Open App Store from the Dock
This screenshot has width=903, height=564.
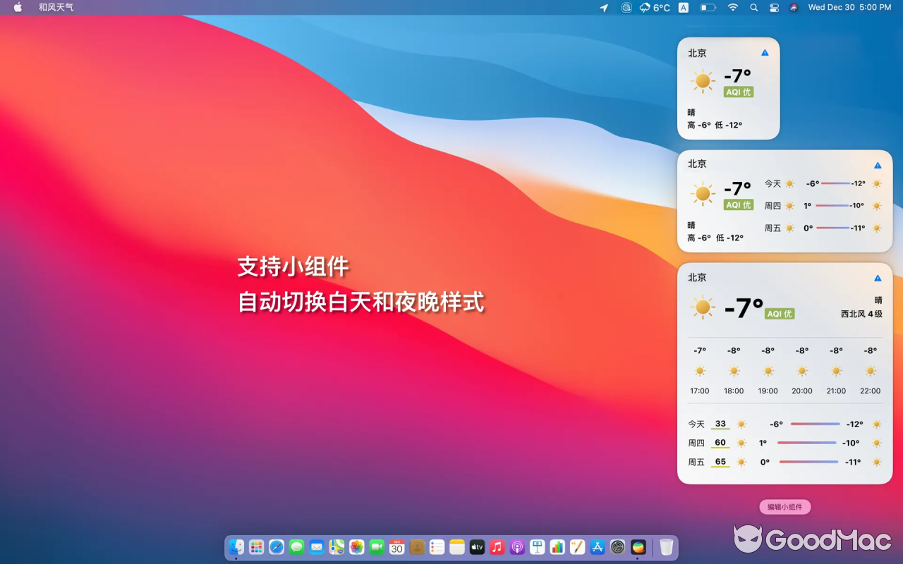[598, 547]
